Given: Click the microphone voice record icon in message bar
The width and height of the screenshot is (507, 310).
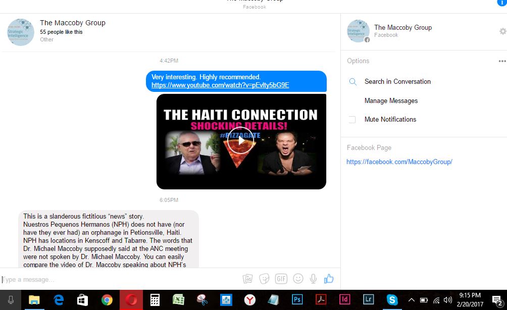Looking at the screenshot, I should pos(313,279).
